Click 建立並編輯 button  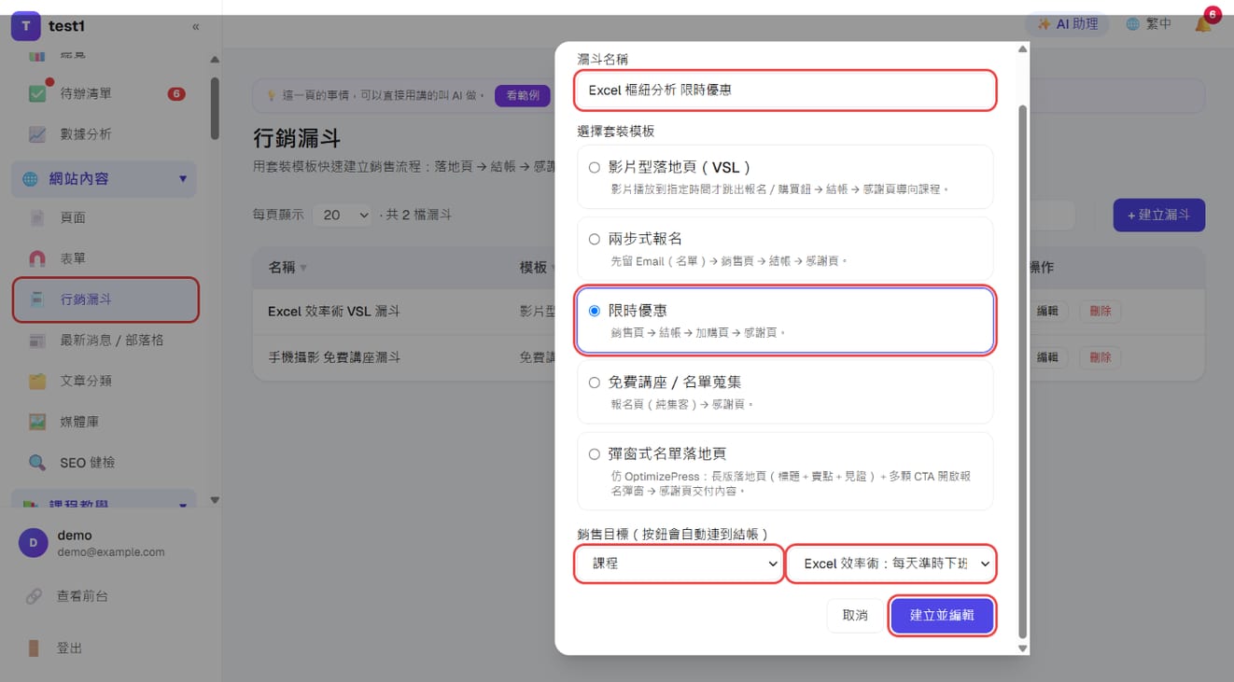(942, 615)
